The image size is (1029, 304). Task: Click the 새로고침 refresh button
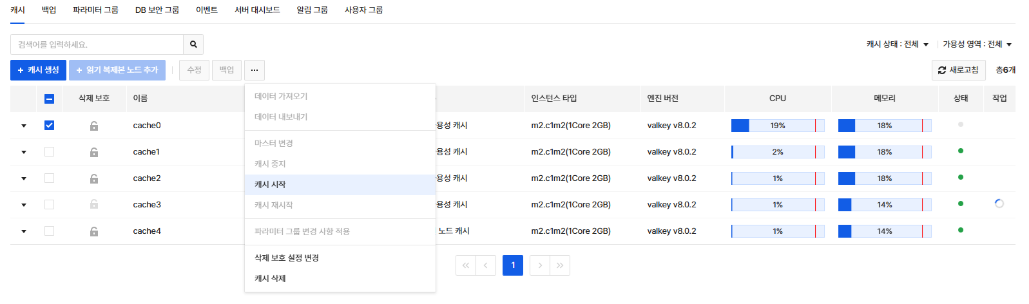pos(958,70)
